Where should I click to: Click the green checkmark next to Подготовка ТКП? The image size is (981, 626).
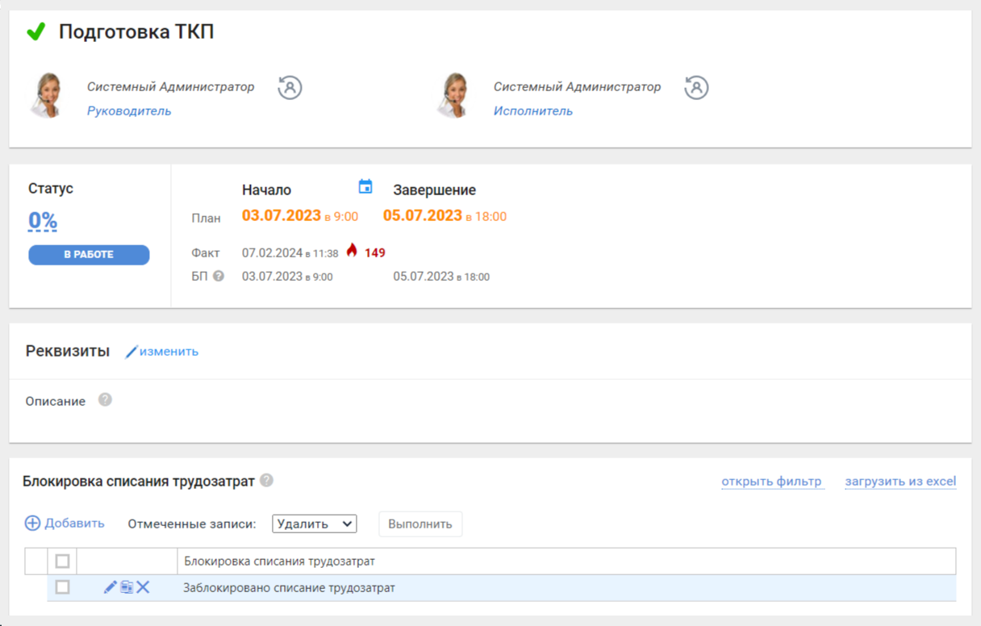tap(35, 32)
